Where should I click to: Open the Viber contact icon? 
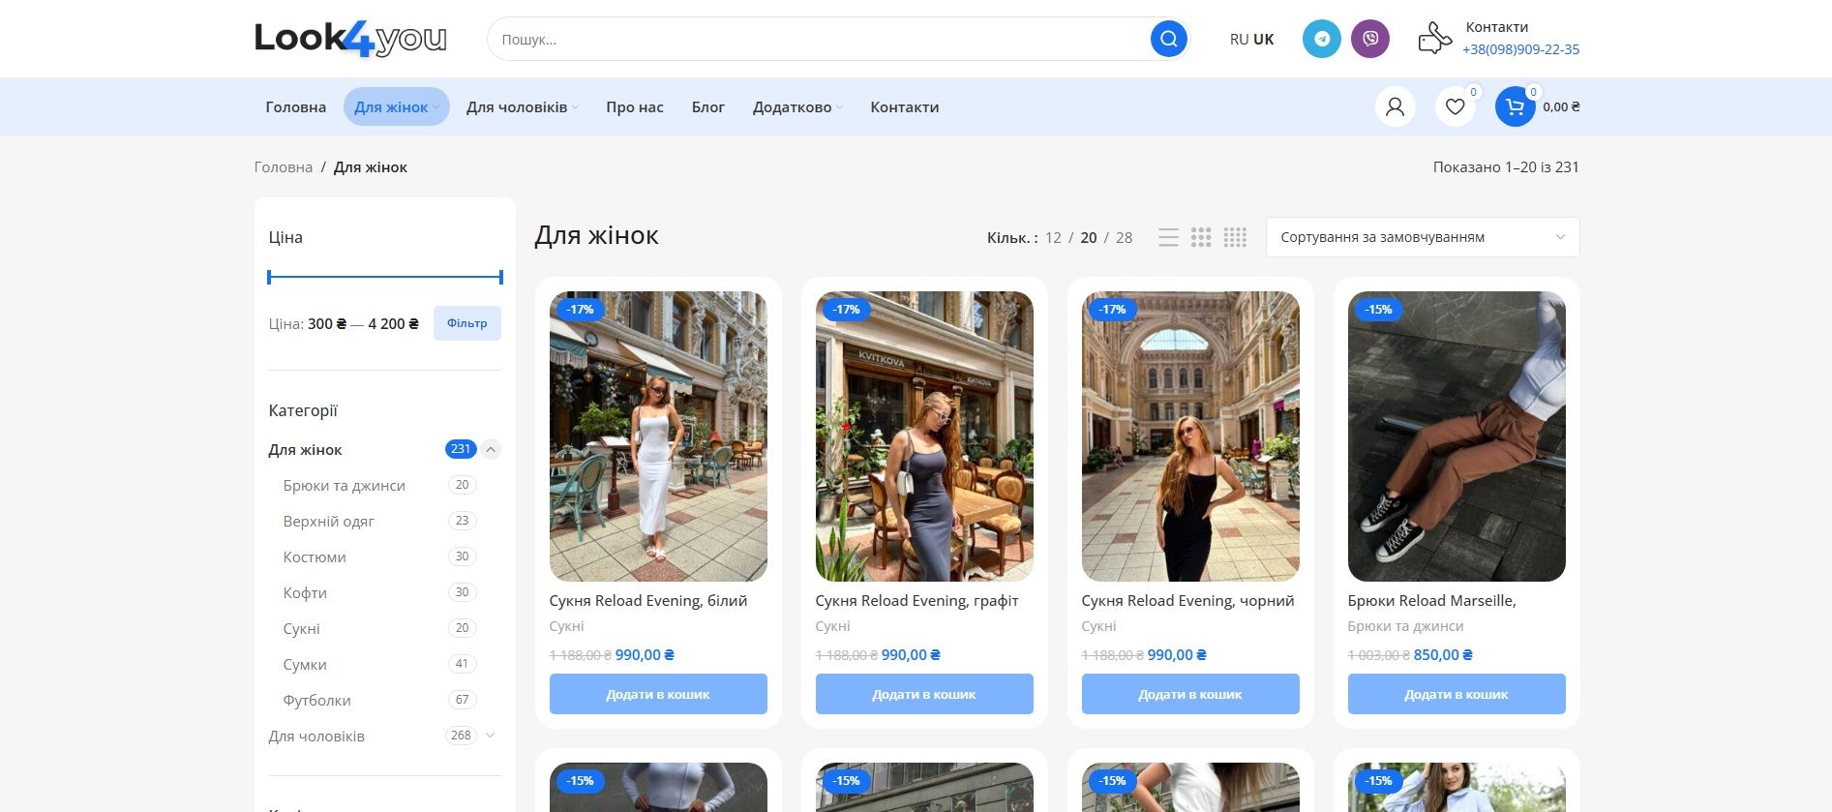pyautogui.click(x=1370, y=40)
